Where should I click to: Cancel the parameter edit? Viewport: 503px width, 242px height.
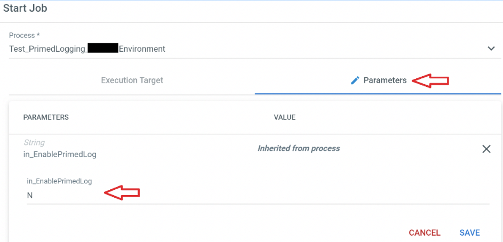425,233
